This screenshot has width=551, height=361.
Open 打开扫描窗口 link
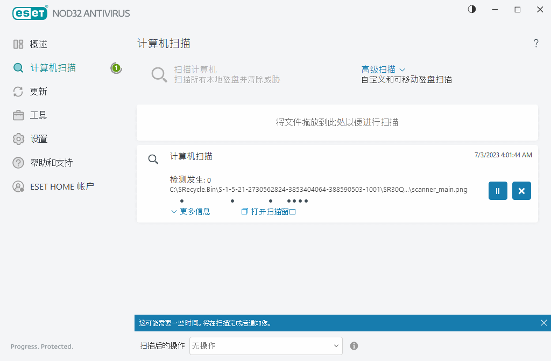[268, 212]
